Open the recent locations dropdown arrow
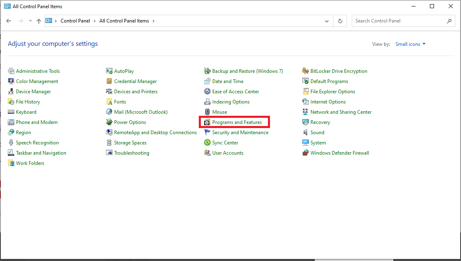Screen dimensions: 461x261 [x=30, y=21]
